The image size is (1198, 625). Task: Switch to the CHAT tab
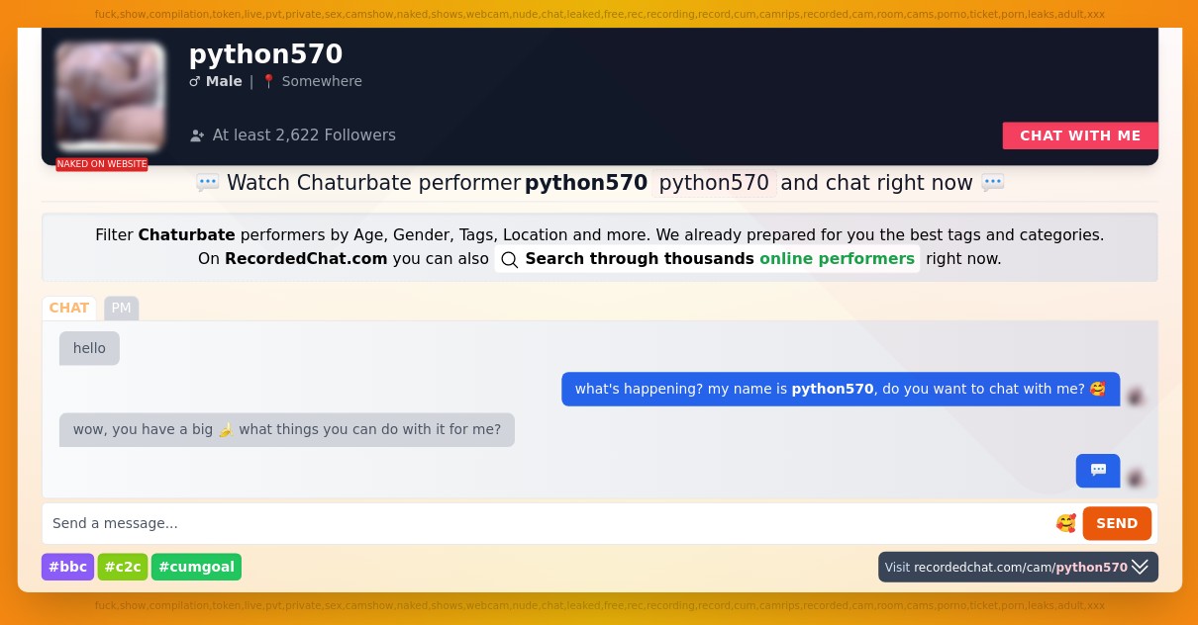[69, 308]
